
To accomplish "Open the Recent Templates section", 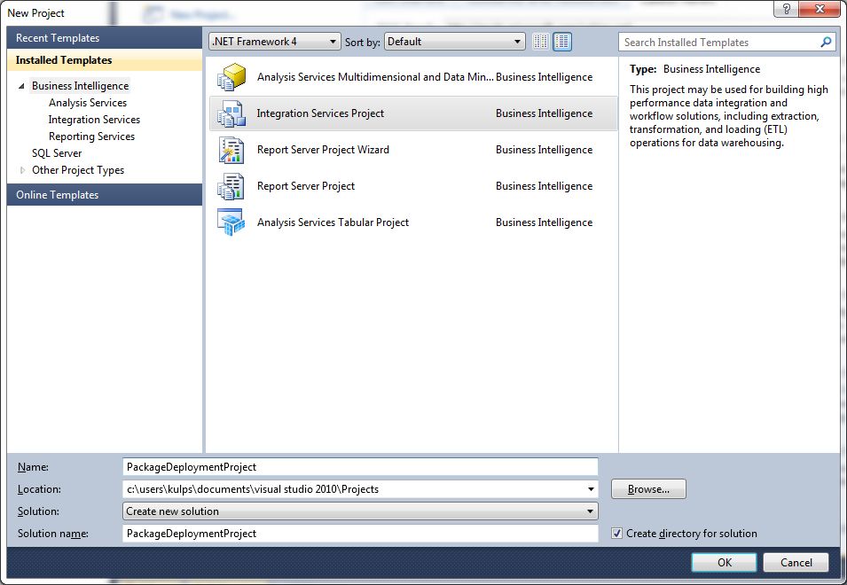I will (105, 38).
